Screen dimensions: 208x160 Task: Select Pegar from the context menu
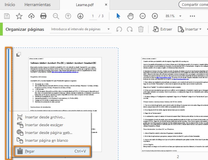(52, 151)
